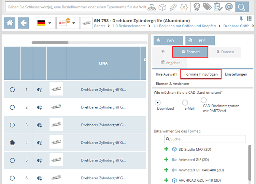Viewport: 256px width, 184px height.
Task: Open the variable search braces icon
Action: tap(184, 7)
